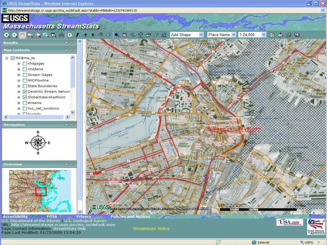327x245 pixels.
Task: Turn on State Boundaries layer
Action: [x=25, y=86]
